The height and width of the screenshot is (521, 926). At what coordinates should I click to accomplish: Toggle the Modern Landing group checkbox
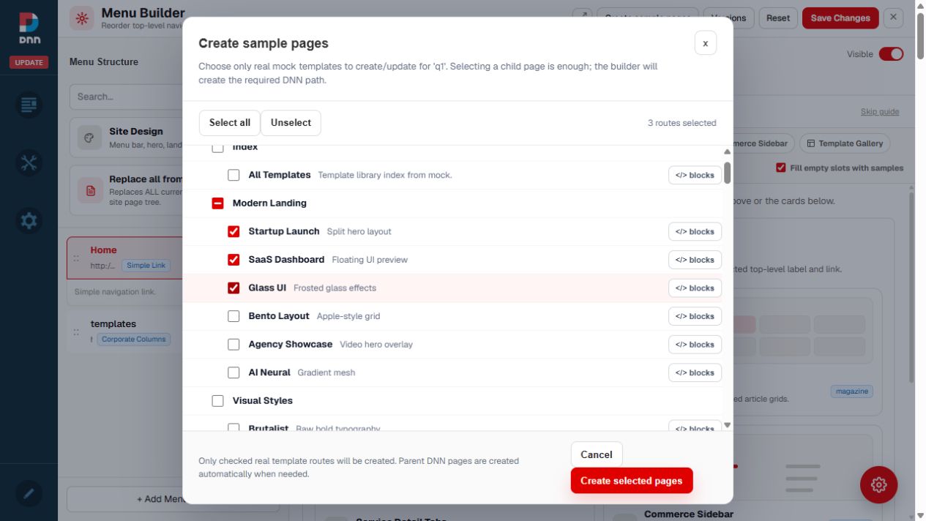(x=217, y=203)
